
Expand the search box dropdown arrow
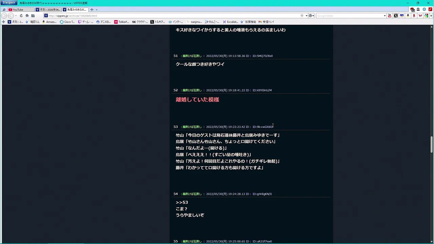click(x=384, y=16)
